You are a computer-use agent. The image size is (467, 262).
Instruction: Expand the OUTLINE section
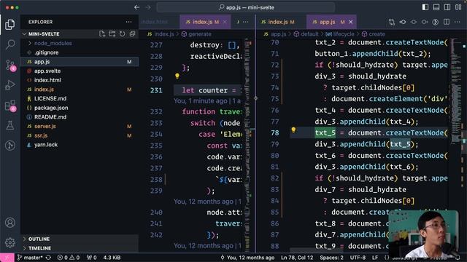[x=39, y=239]
